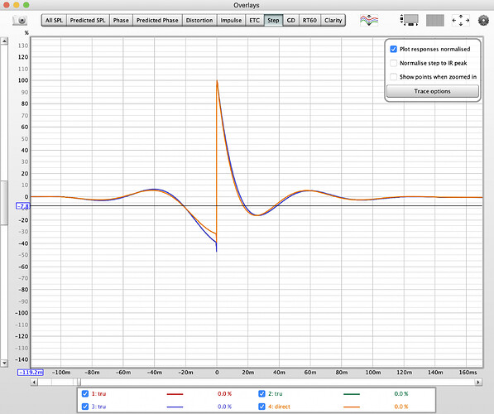This screenshot has height=414, width=494.
Task: Hide trace 4: direct
Action: pos(261,407)
